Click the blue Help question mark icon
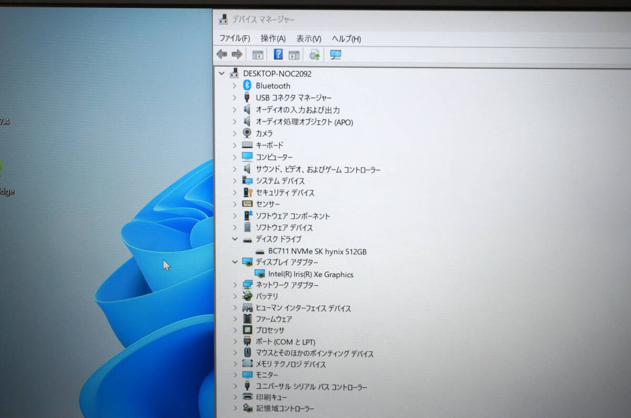This screenshot has height=418, width=631. coord(278,54)
